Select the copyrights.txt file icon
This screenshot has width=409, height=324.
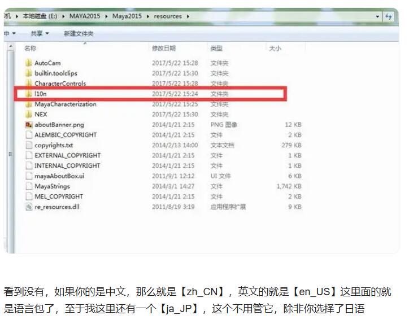28,145
